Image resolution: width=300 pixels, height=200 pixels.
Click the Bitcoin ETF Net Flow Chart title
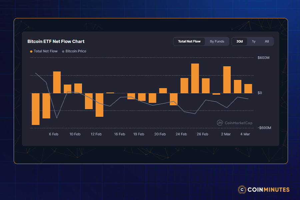56,41
